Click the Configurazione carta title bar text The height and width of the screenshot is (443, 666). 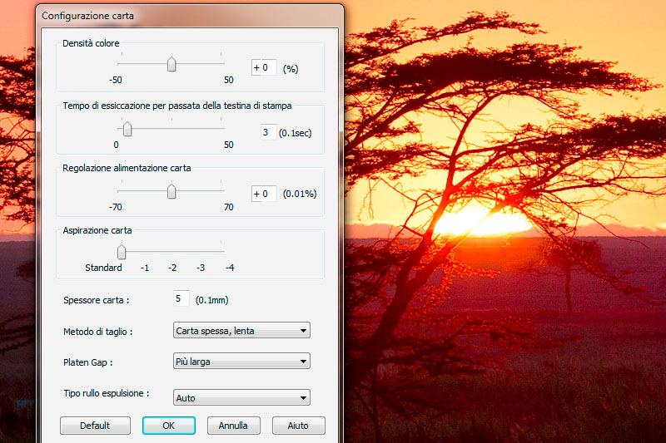pos(88,16)
